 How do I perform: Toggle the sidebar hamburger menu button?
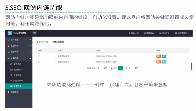point(34,33)
